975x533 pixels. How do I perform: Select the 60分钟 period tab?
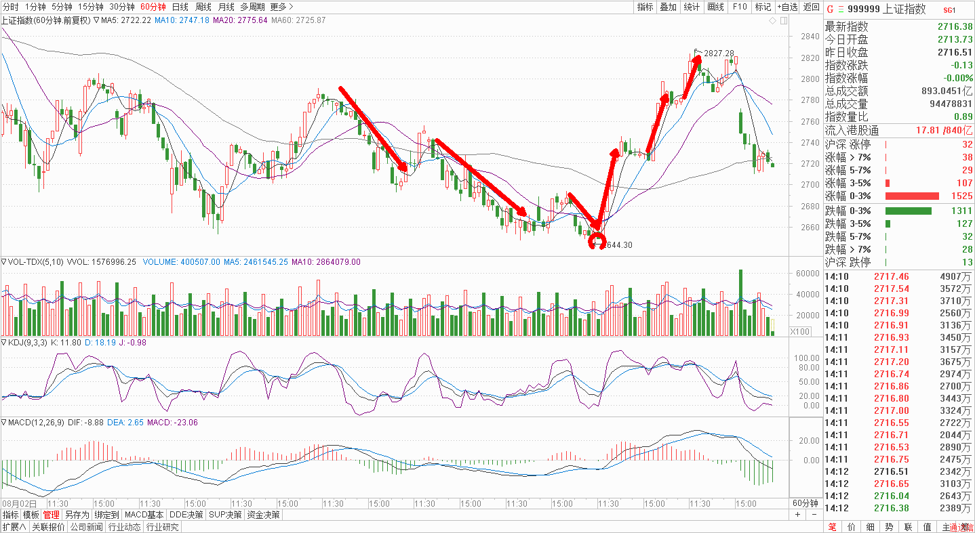(153, 7)
